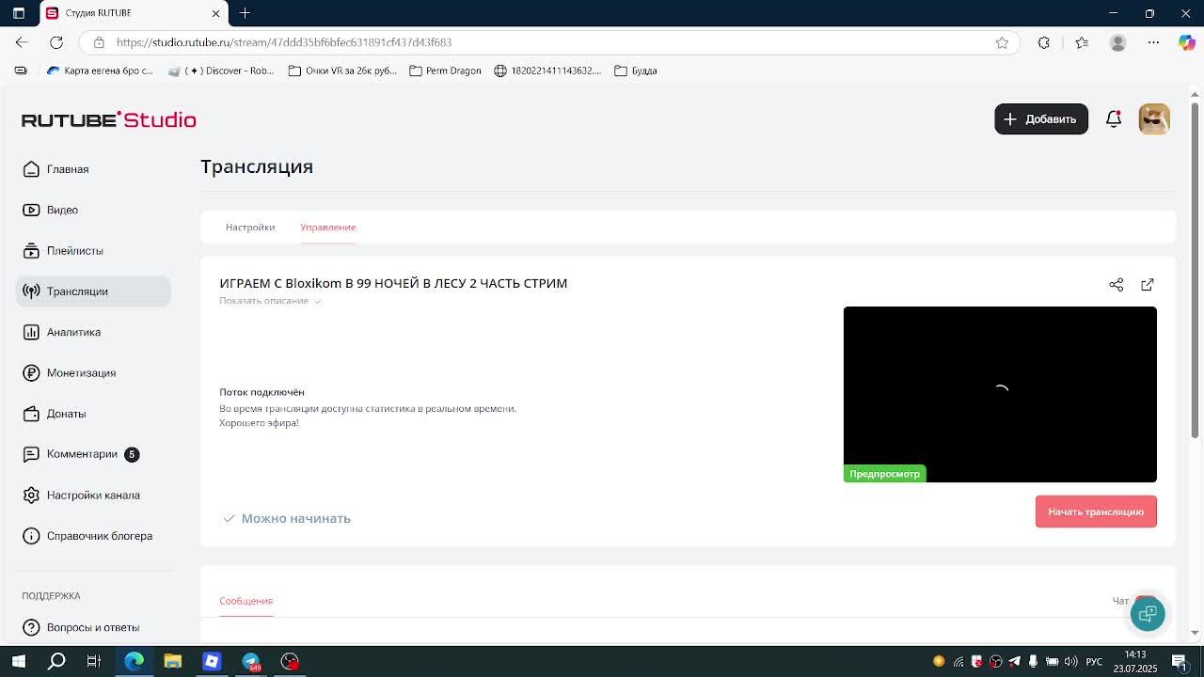Click the stream preview player
Viewport: 1204px width, 677px height.
coord(1000,394)
